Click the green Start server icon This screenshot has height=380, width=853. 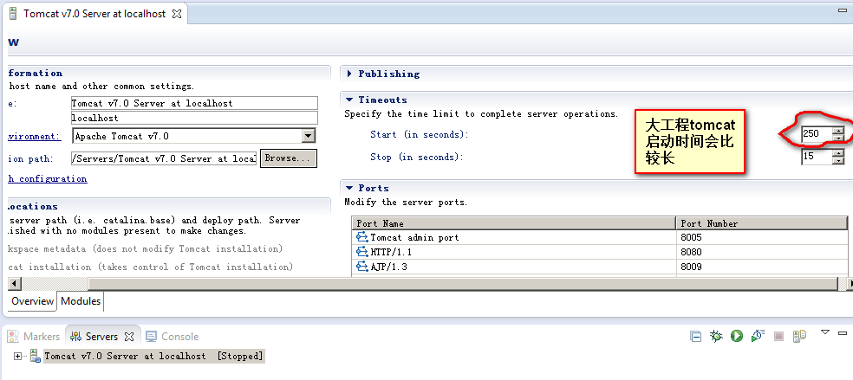click(737, 336)
